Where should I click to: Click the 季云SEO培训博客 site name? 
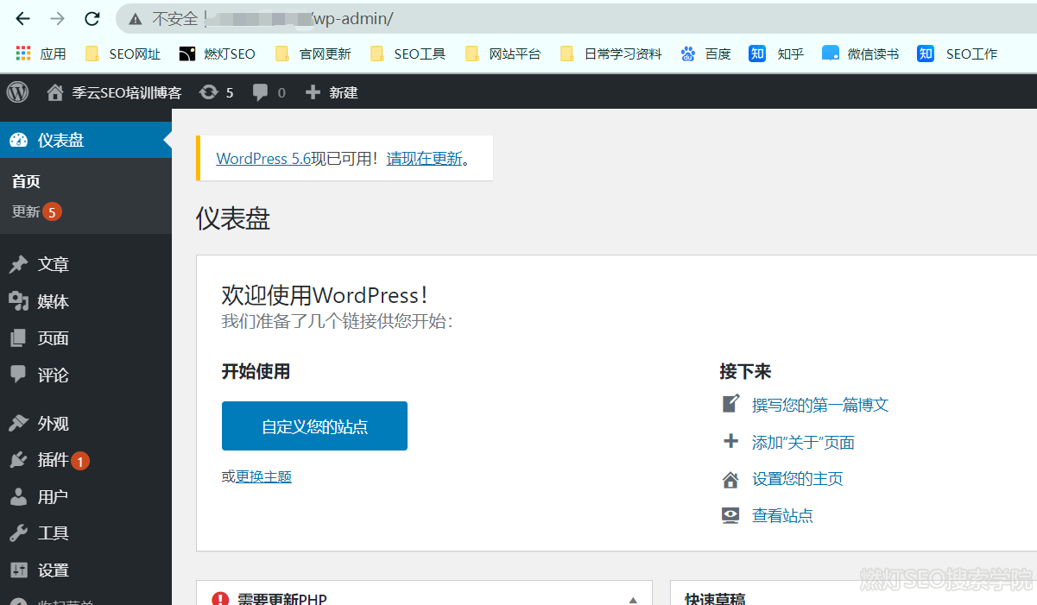[x=127, y=92]
